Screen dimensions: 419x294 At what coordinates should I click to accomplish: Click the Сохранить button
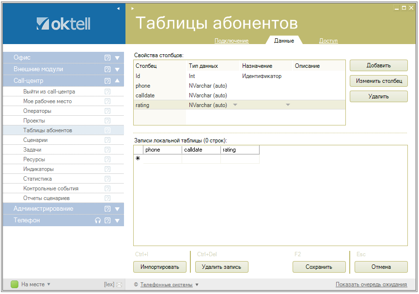(319, 267)
